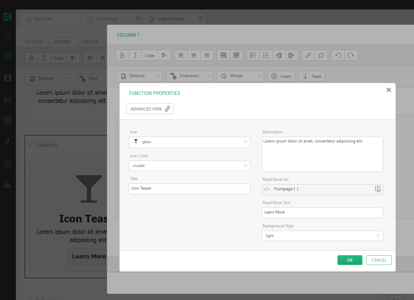Click the redo arrow icon

351,56
